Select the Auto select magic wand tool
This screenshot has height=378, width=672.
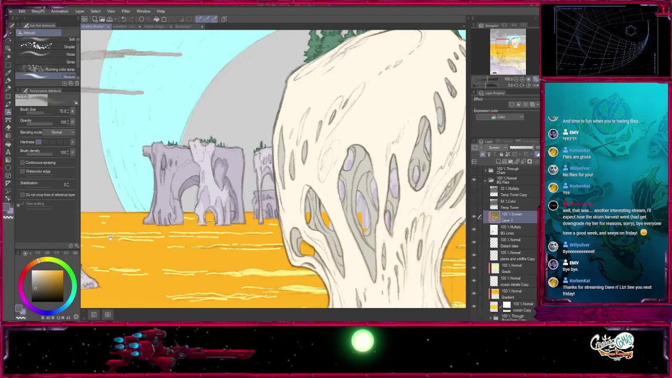click(x=8, y=58)
